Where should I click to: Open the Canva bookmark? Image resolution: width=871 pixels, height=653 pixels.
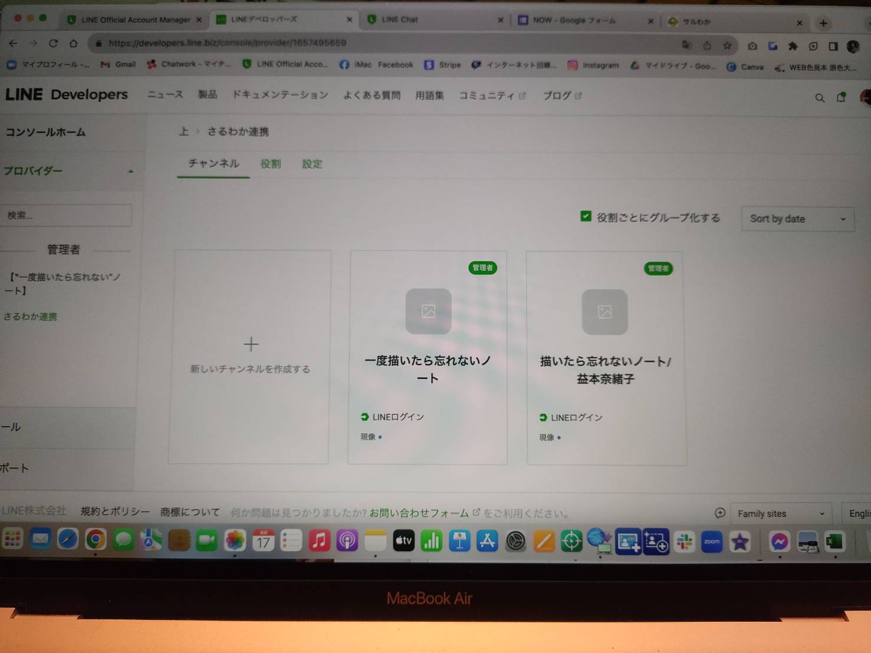tap(745, 67)
